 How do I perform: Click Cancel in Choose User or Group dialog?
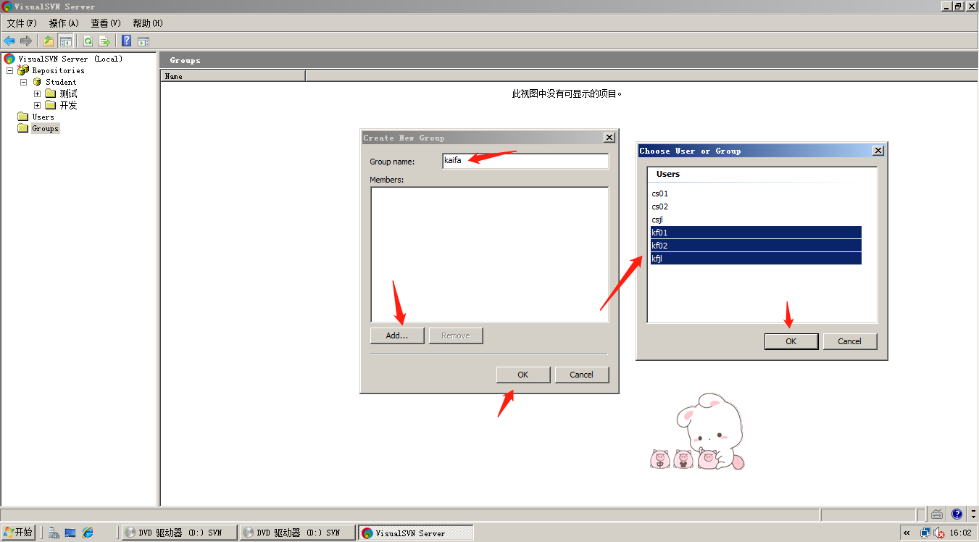(x=850, y=341)
